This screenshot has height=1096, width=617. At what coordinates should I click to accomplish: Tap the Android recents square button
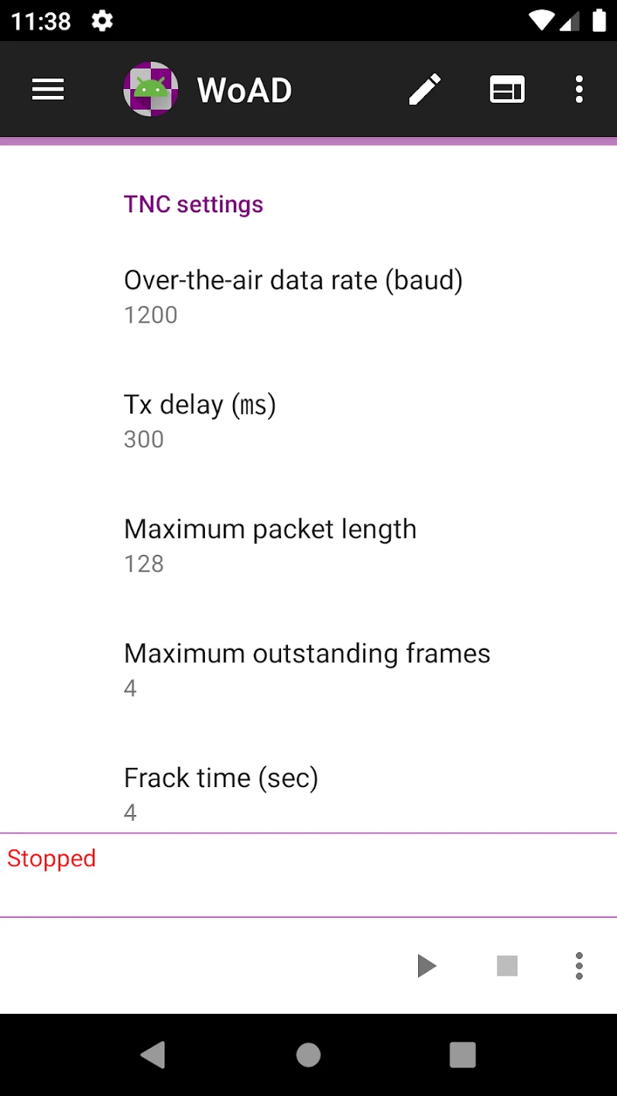(x=462, y=1054)
